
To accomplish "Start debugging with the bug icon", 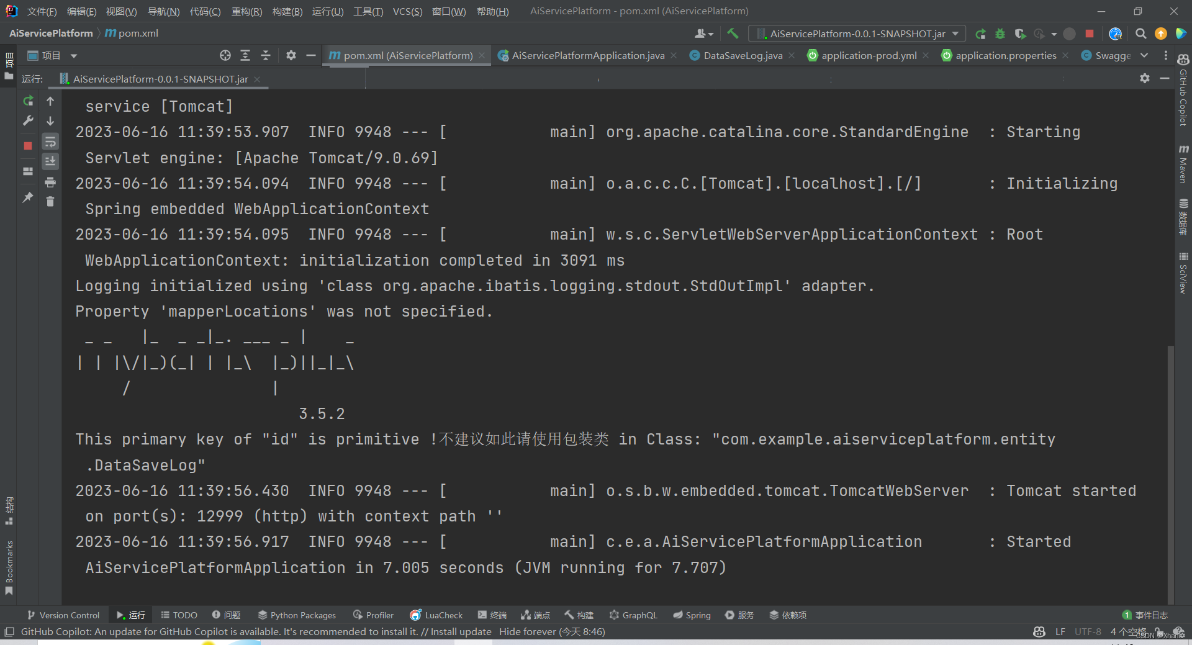I will coord(1000,34).
